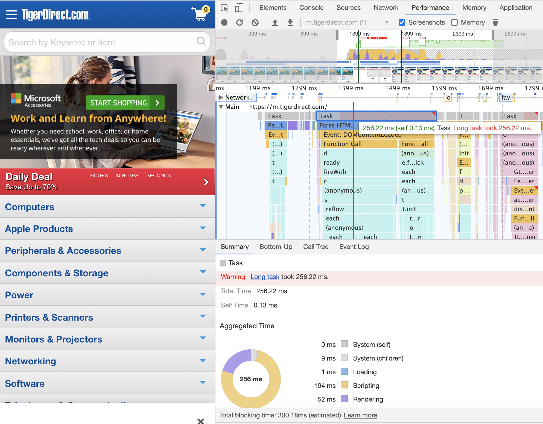Click the System (children) swatch
Viewport: 543px width, 424px height.
point(344,358)
